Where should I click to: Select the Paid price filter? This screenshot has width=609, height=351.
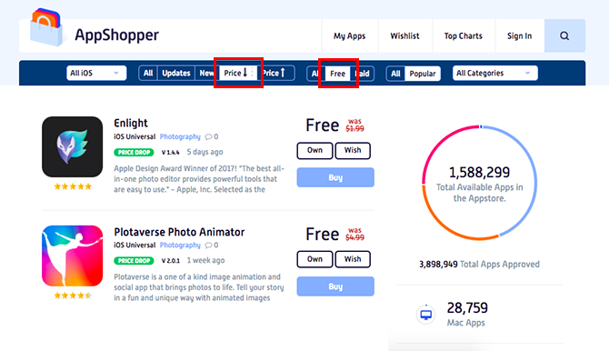pyautogui.click(x=362, y=74)
